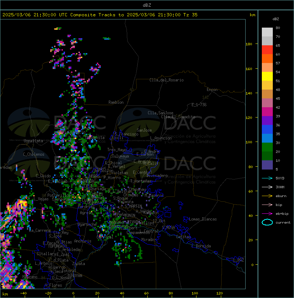Click the L_Asuncion place label
Screen dimensions: 294x298
click(x=161, y=138)
